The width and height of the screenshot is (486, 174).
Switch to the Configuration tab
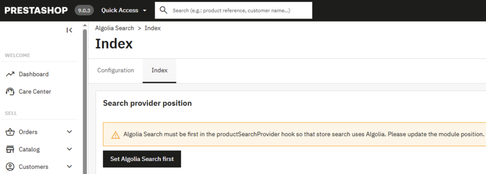(116, 70)
